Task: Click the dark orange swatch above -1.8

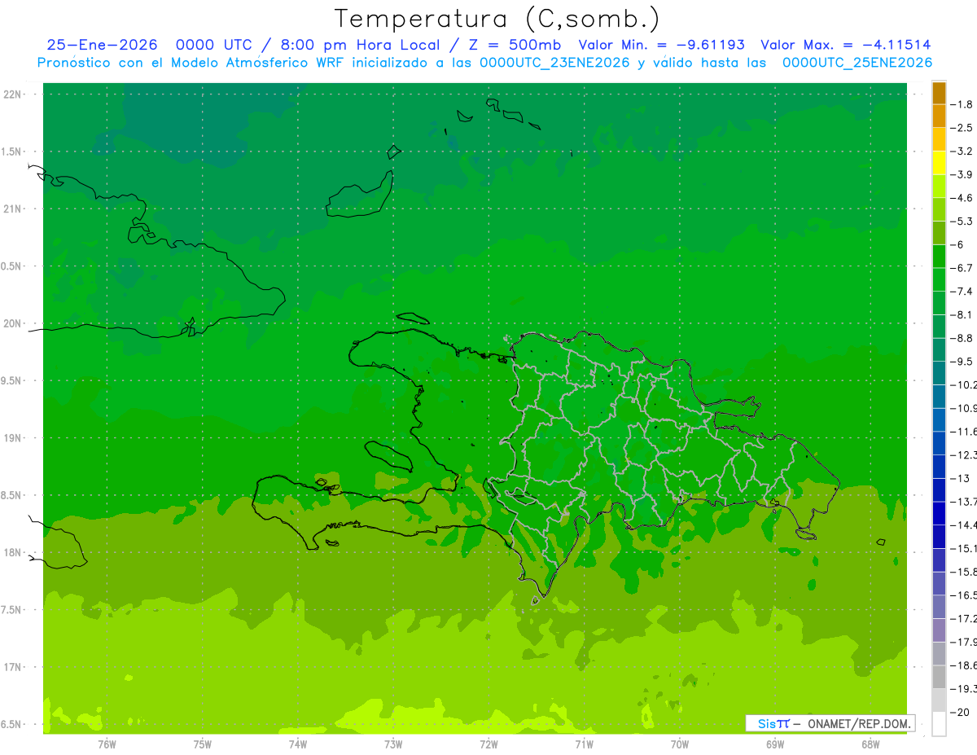Action: coord(939,93)
